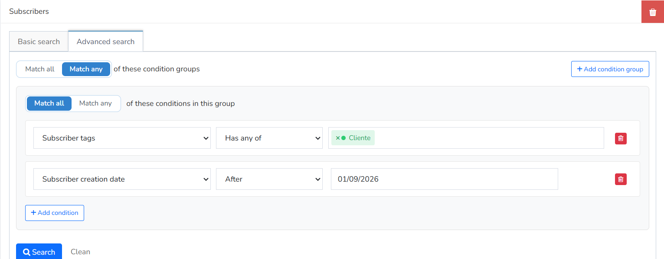Choose Match any for conditions in this group
Image resolution: width=664 pixels, height=259 pixels.
pos(95,103)
